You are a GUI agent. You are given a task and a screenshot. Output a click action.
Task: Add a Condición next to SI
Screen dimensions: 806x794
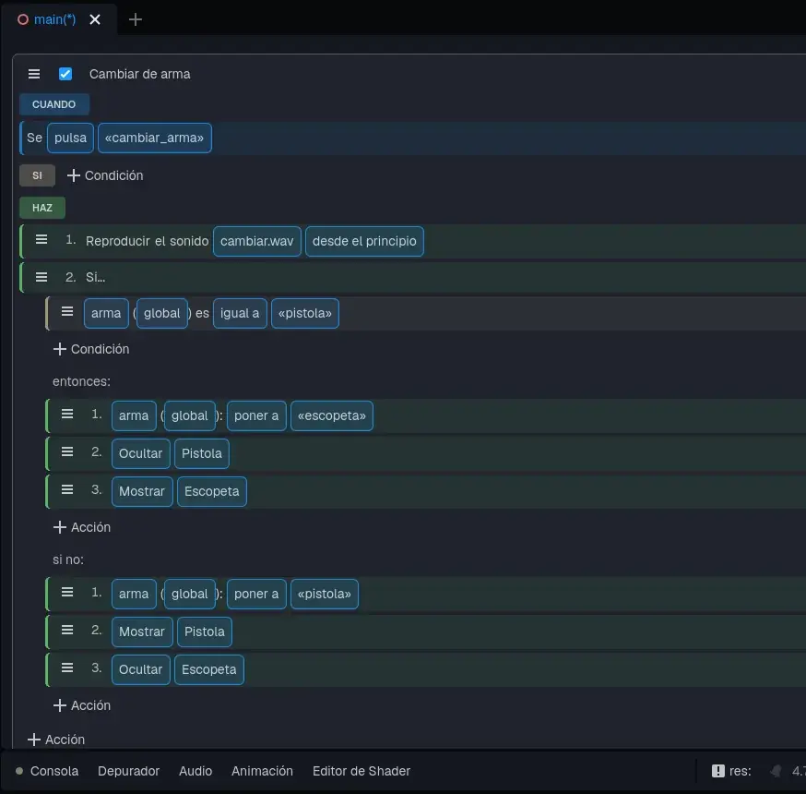click(x=105, y=175)
